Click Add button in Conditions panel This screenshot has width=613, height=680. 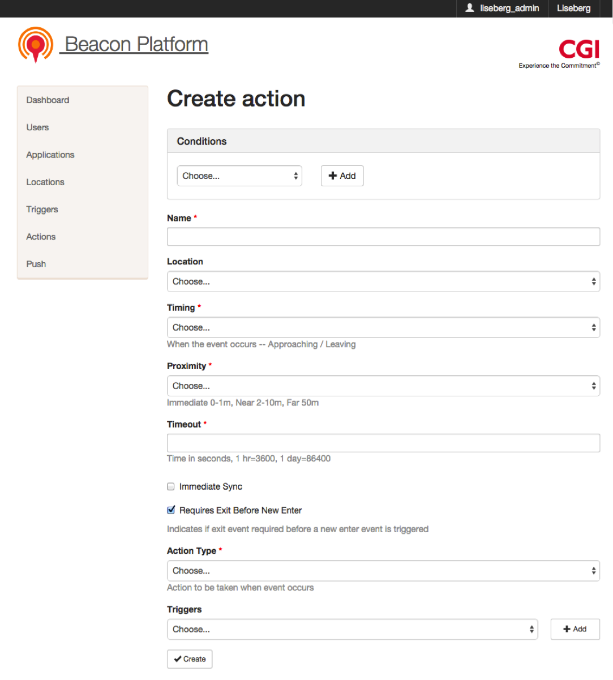(342, 176)
